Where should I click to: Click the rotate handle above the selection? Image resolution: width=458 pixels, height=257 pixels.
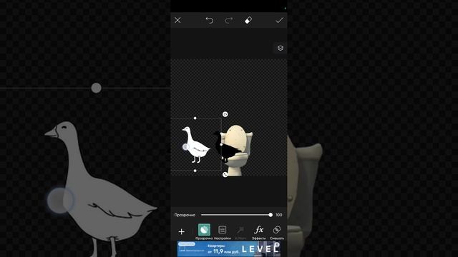tap(225, 114)
